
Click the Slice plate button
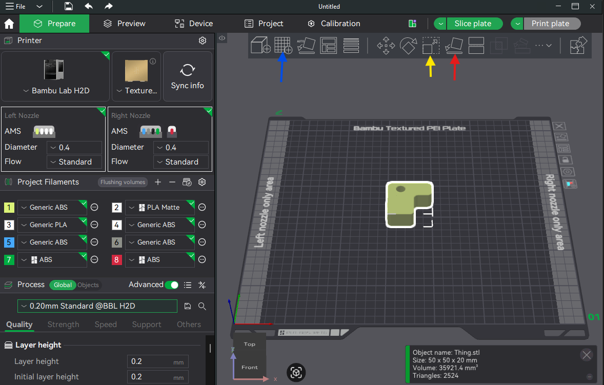[x=475, y=23]
